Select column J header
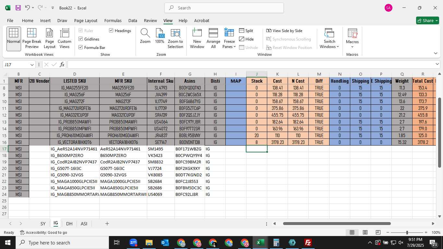 tap(257, 74)
